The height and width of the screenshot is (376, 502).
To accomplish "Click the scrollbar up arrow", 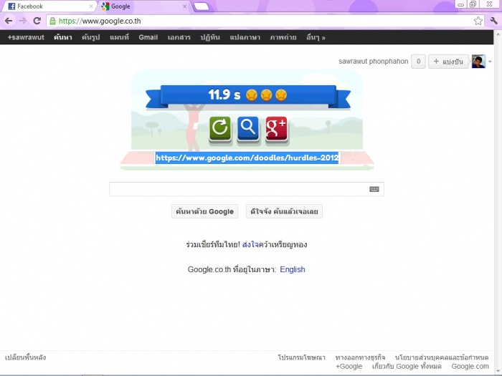I will (x=498, y=34).
